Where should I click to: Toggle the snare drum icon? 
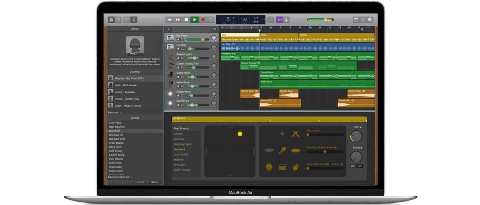tap(282, 167)
